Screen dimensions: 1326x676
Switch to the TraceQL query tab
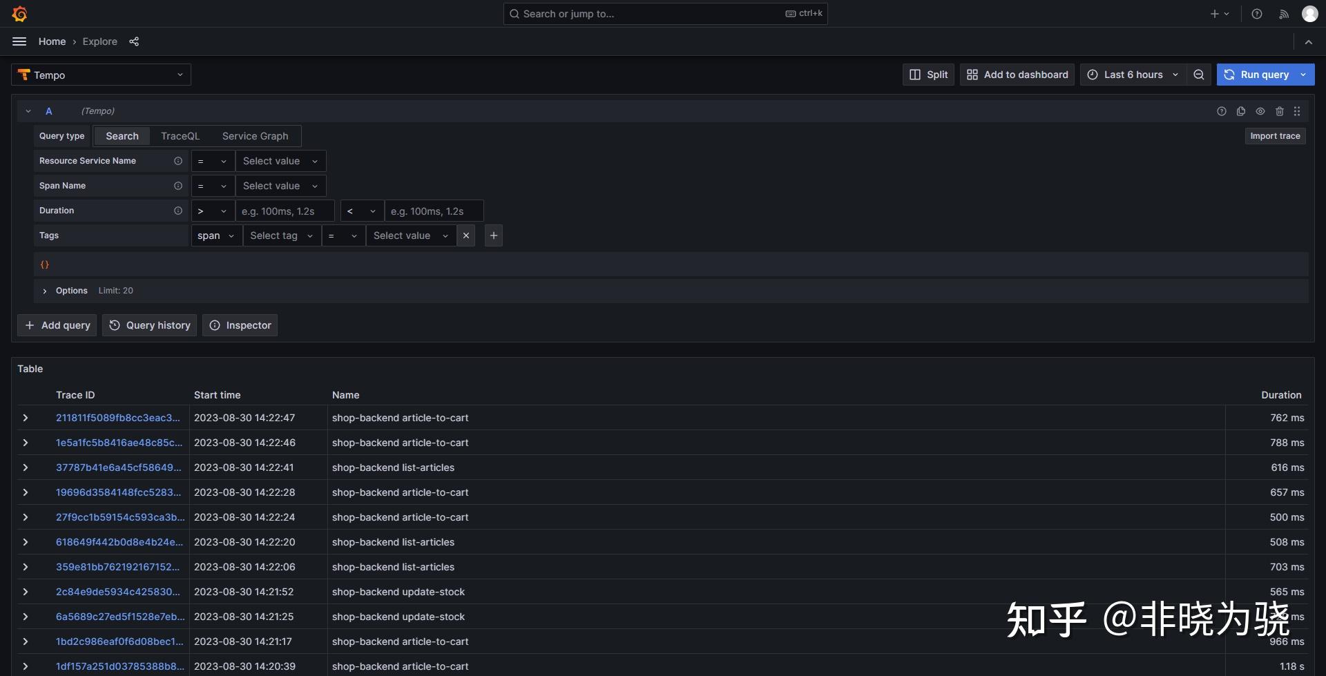click(180, 136)
